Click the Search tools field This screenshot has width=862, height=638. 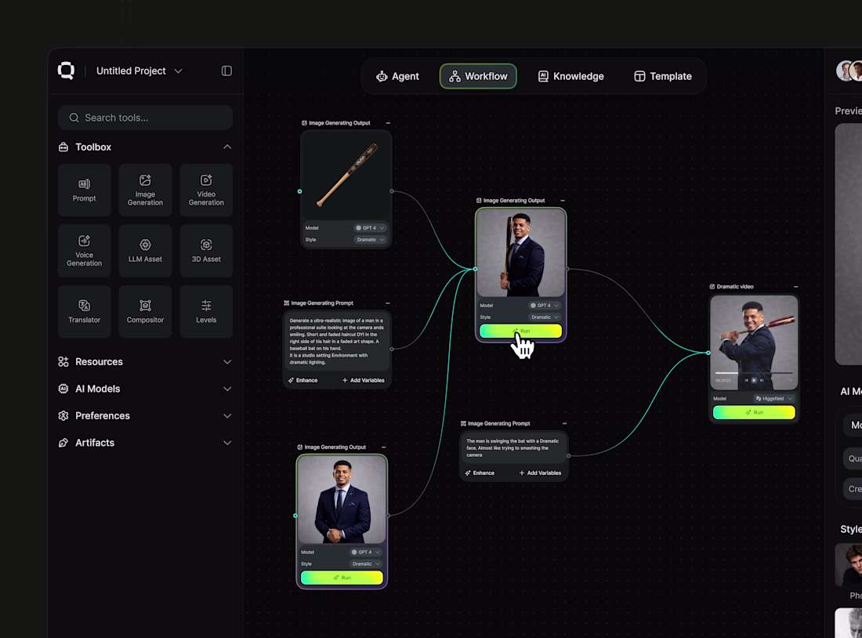145,118
